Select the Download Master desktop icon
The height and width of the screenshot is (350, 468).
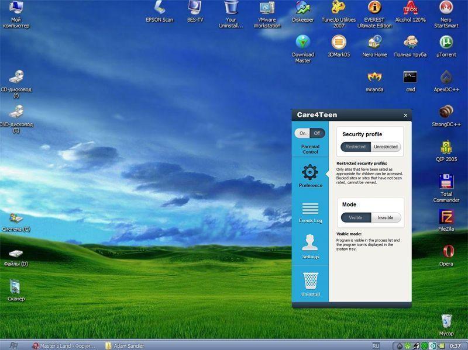pos(303,49)
